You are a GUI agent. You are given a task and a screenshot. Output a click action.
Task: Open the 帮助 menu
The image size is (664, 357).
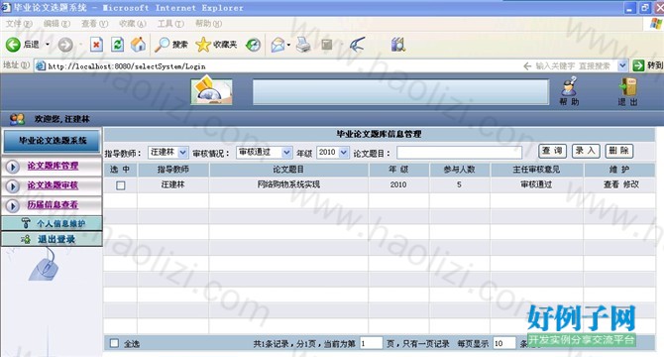[x=208, y=24]
